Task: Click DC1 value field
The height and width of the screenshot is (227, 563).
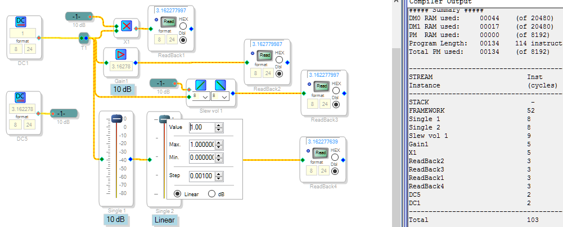Action: tap(22, 33)
